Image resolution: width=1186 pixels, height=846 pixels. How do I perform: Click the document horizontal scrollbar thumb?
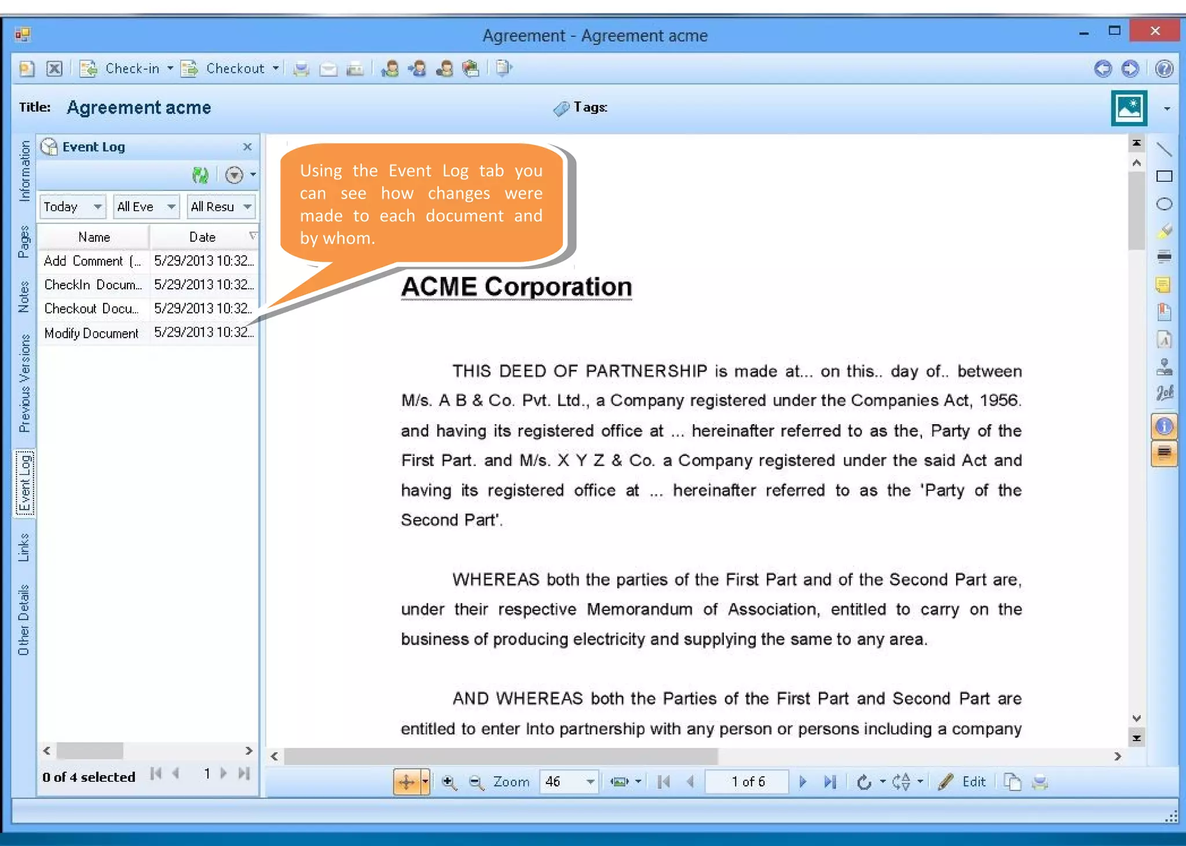click(x=501, y=756)
